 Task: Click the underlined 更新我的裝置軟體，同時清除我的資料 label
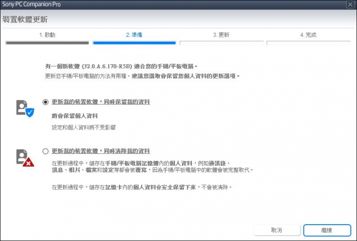tap(101, 151)
